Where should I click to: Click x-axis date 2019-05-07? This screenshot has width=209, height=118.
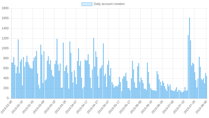click(x=103, y=107)
